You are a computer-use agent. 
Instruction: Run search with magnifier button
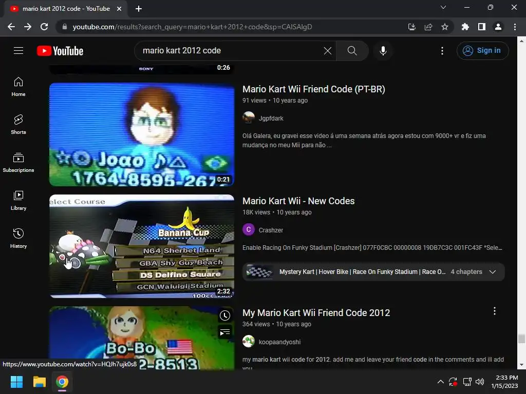(352, 51)
